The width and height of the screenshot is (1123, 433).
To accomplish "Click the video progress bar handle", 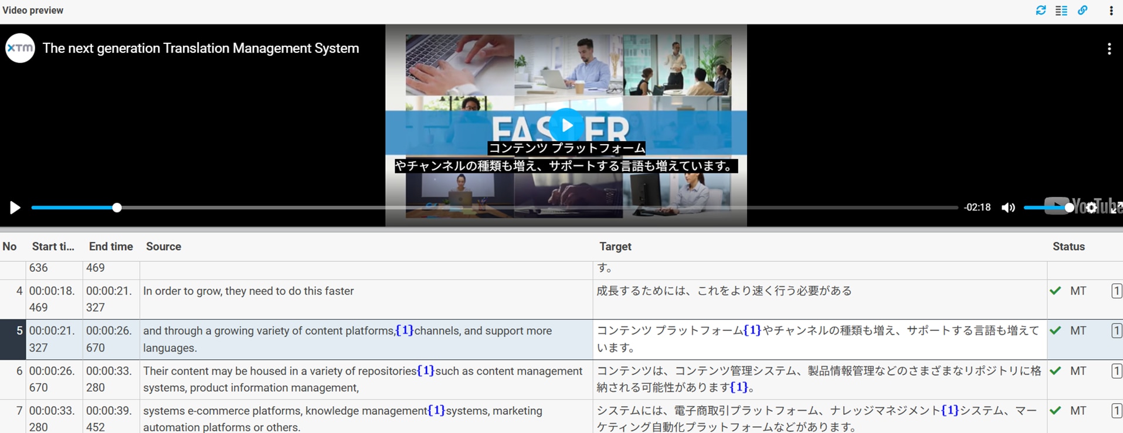I will pyautogui.click(x=117, y=207).
